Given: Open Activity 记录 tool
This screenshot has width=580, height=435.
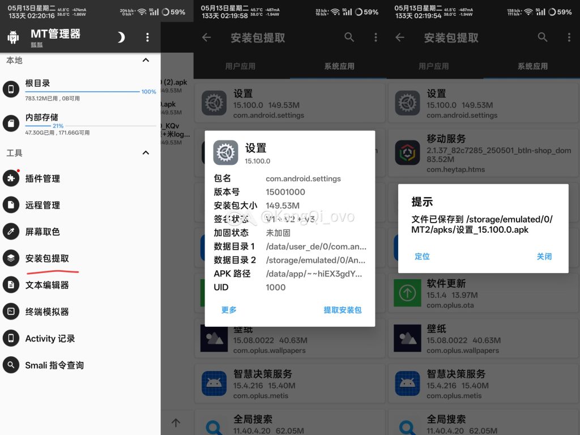Looking at the screenshot, I should [x=50, y=338].
